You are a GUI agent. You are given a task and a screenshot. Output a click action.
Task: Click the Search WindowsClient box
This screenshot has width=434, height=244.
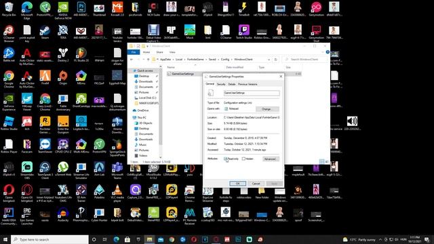[304, 60]
